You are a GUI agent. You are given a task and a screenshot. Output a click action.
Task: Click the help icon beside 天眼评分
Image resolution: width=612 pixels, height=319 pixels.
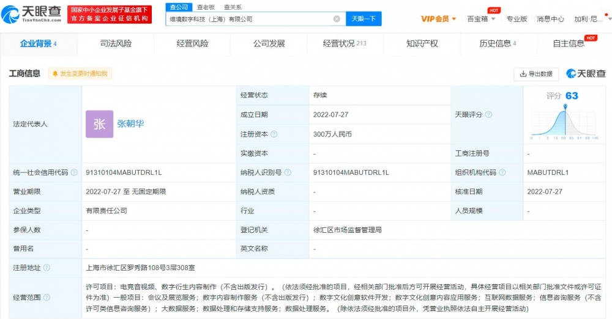(x=488, y=115)
